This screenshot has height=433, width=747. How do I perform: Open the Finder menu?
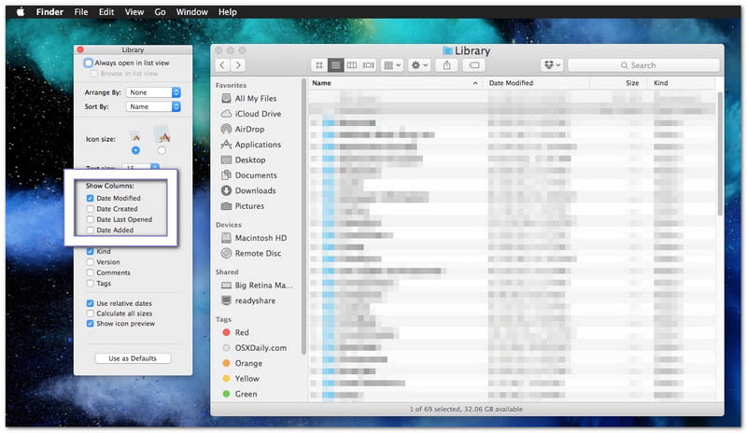tap(49, 12)
